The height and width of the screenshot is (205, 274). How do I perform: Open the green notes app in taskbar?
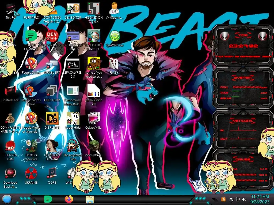(48, 199)
